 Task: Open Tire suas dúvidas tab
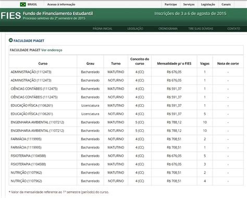pyautogui.click(x=201, y=29)
